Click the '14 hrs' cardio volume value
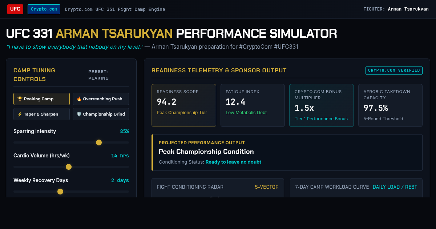Viewport: 436px width, 229px height. [x=120, y=156]
